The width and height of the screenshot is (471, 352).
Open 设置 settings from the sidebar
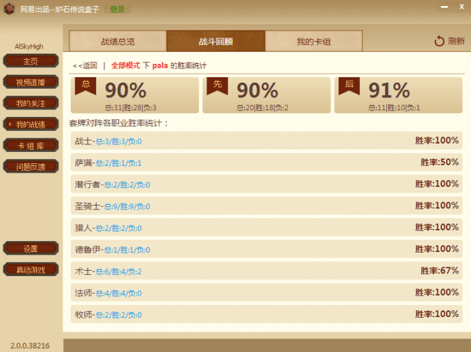(31, 249)
